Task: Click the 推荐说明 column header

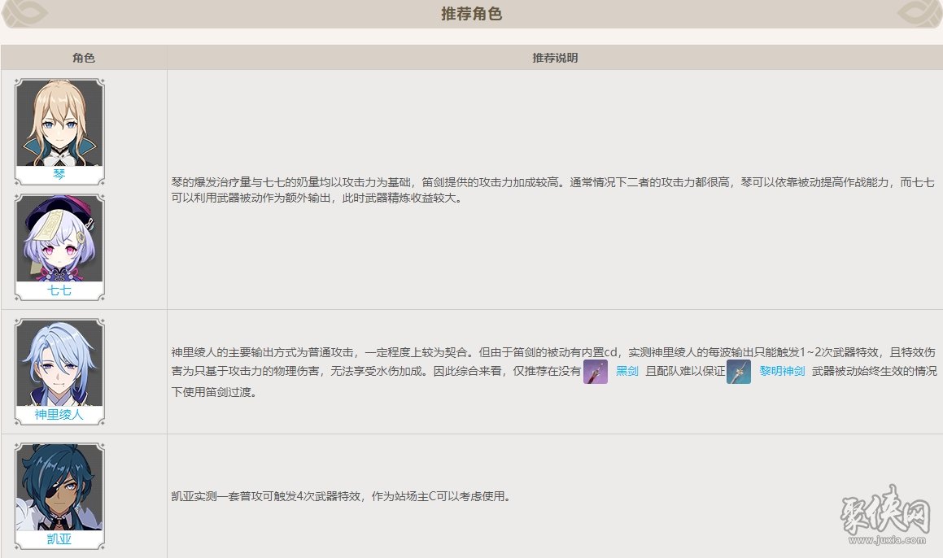Action: click(x=555, y=58)
